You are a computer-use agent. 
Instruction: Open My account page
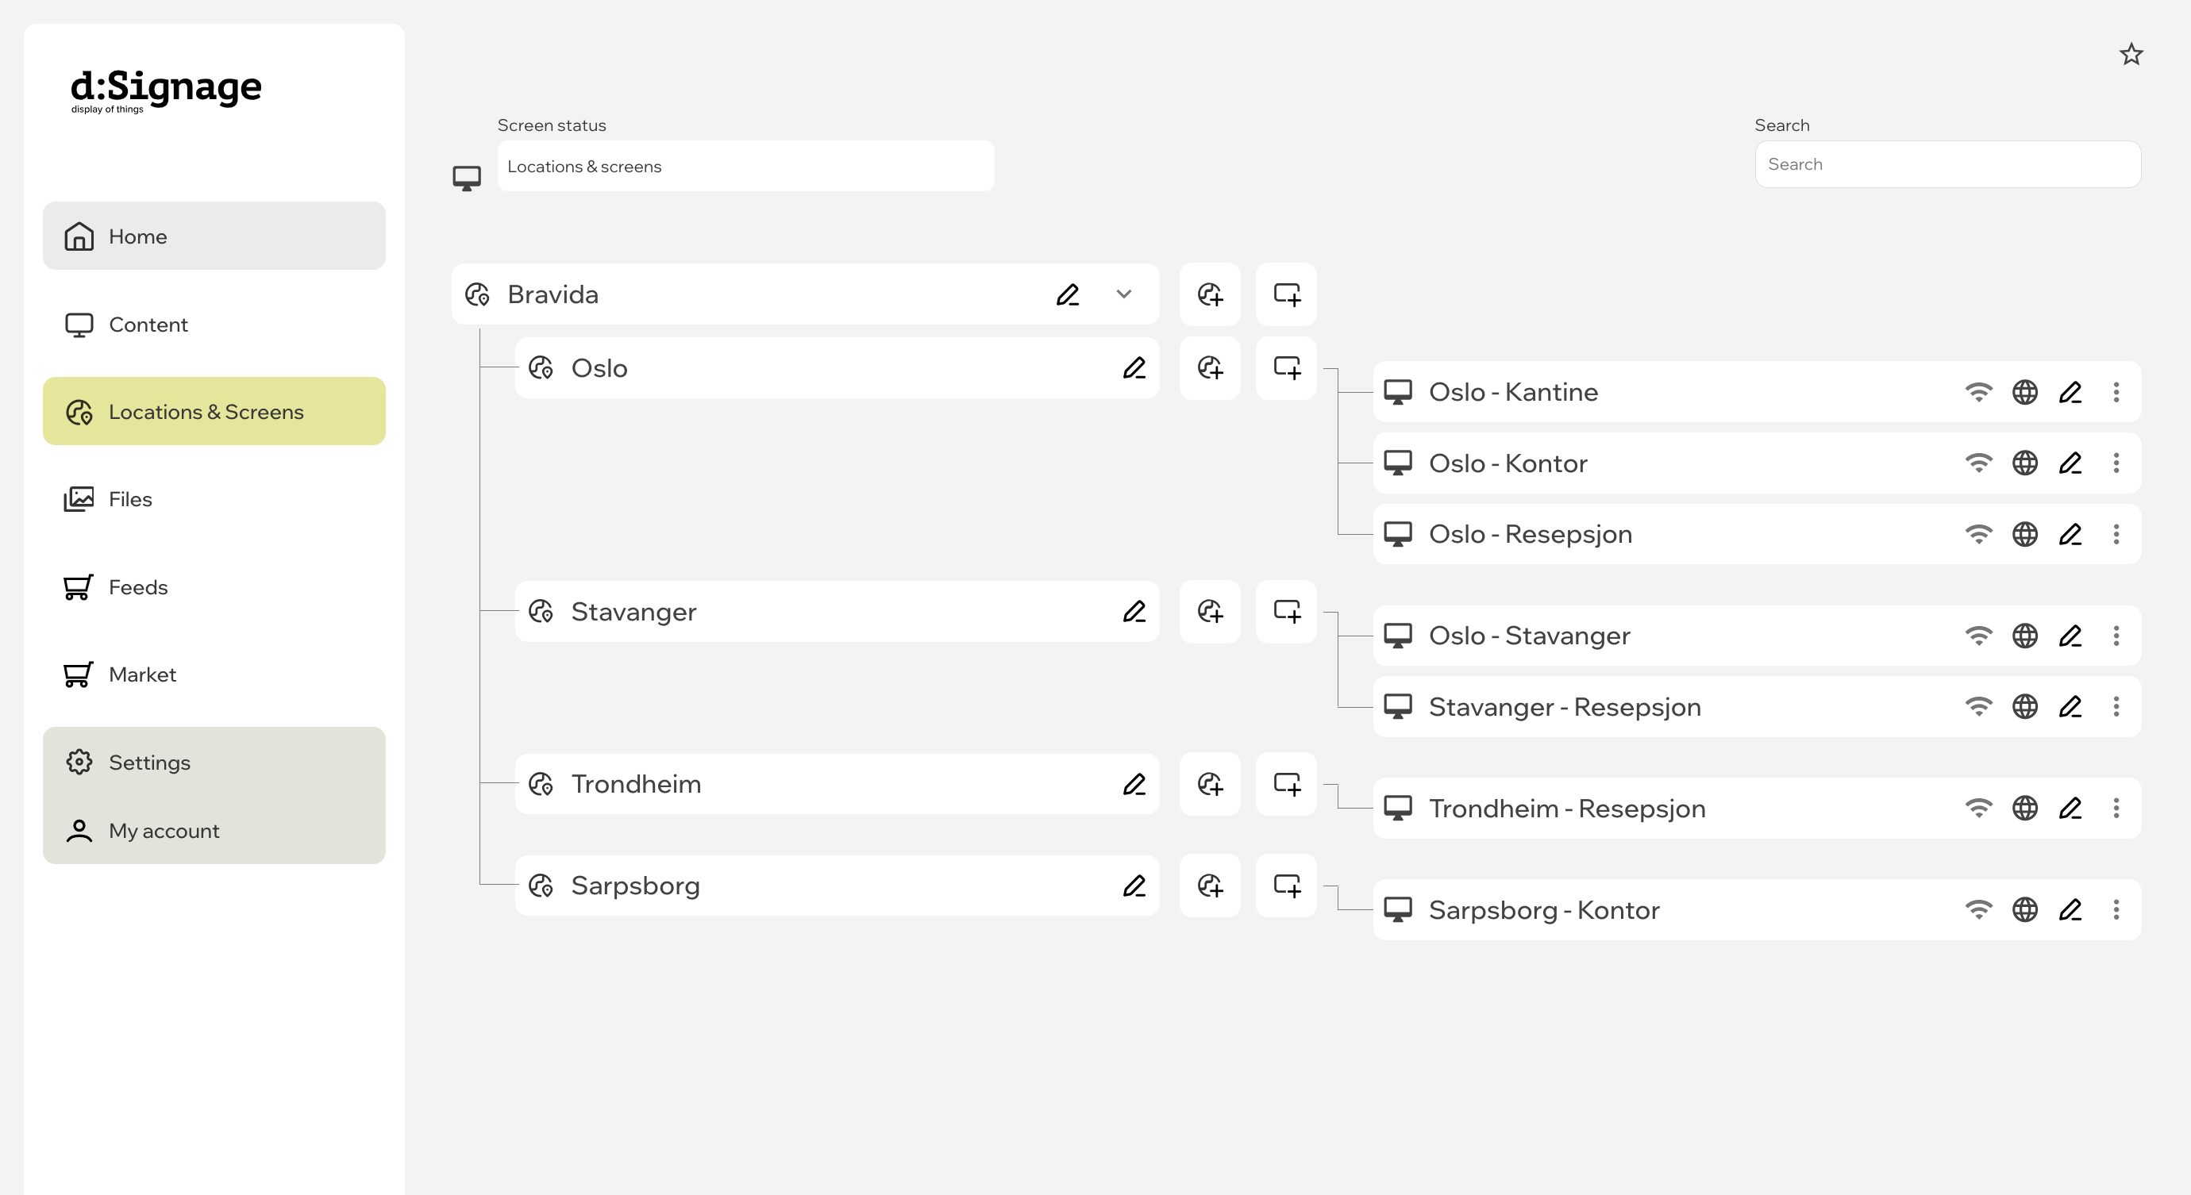(x=164, y=830)
